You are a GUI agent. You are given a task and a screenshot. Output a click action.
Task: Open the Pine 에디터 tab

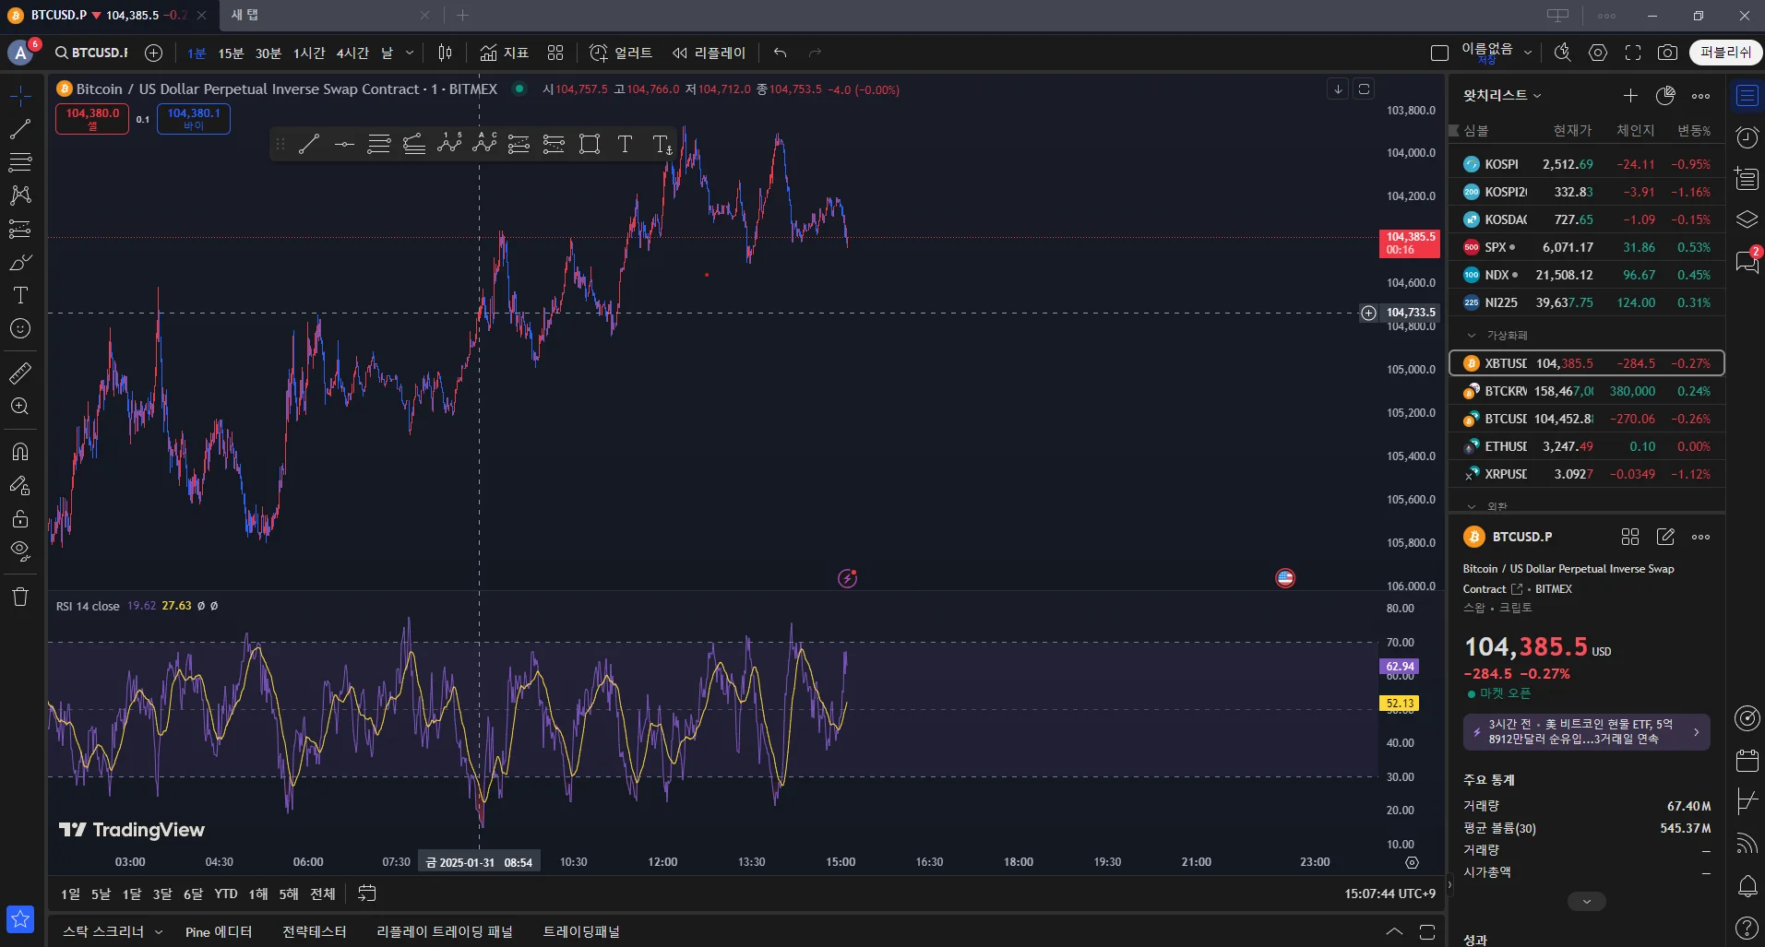[219, 932]
